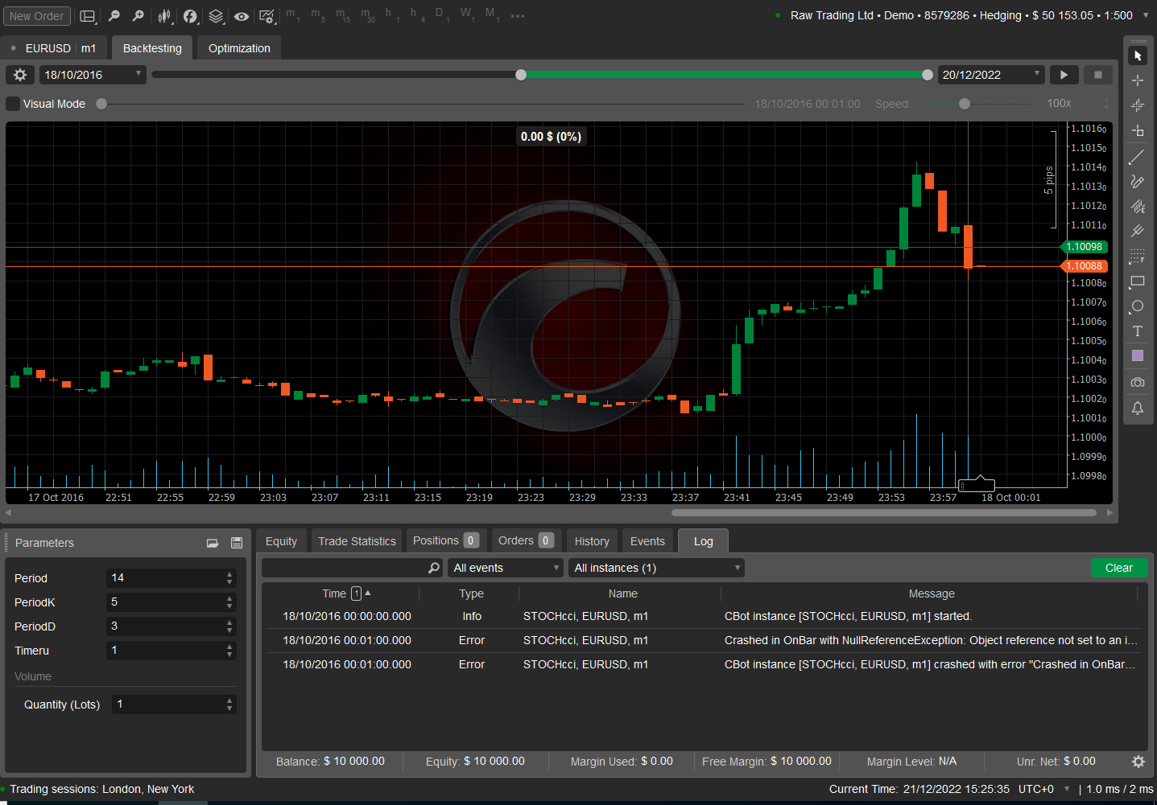Open log panel settings gear

tap(1138, 761)
